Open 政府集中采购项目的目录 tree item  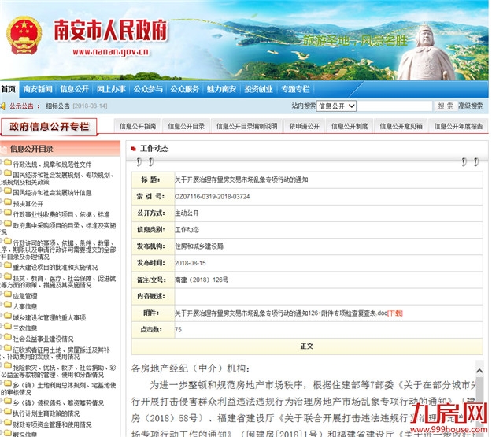pos(65,225)
